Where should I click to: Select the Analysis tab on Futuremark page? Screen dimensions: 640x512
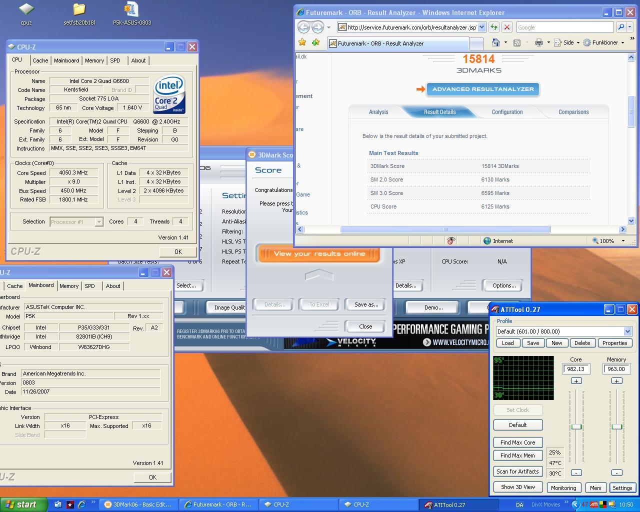tap(378, 112)
